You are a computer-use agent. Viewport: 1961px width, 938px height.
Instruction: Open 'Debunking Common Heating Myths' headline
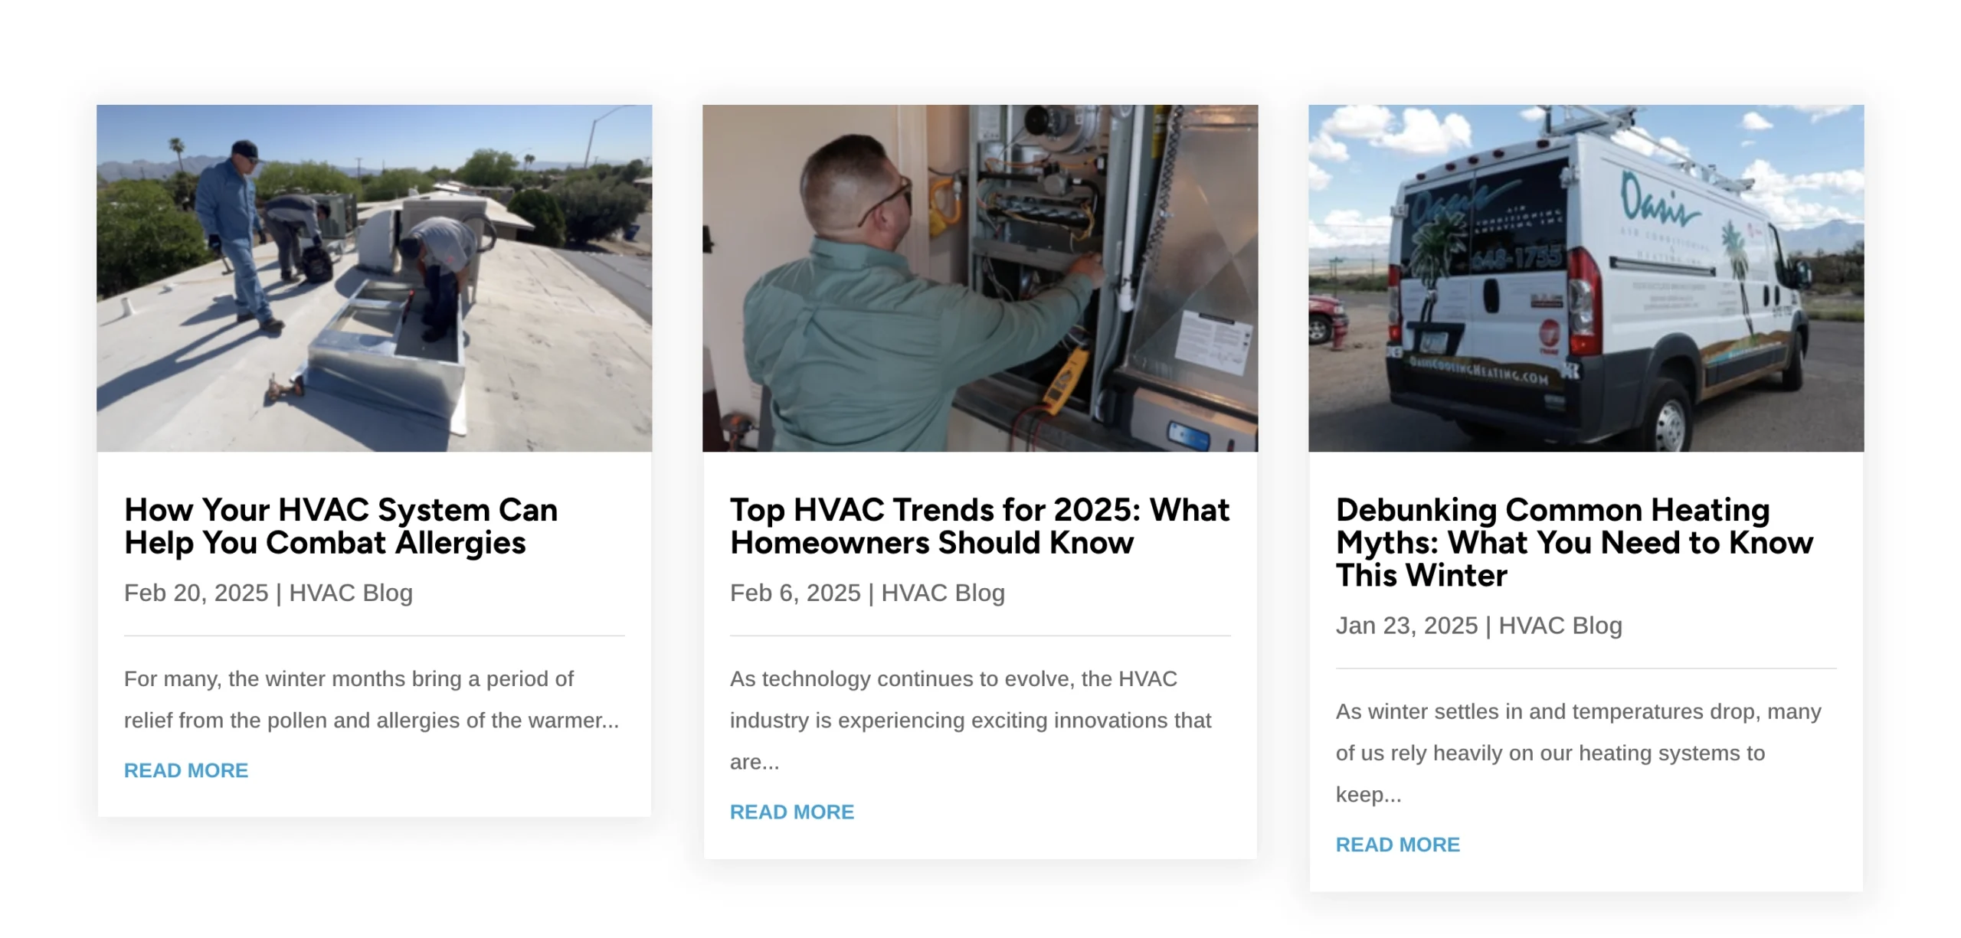(1574, 542)
